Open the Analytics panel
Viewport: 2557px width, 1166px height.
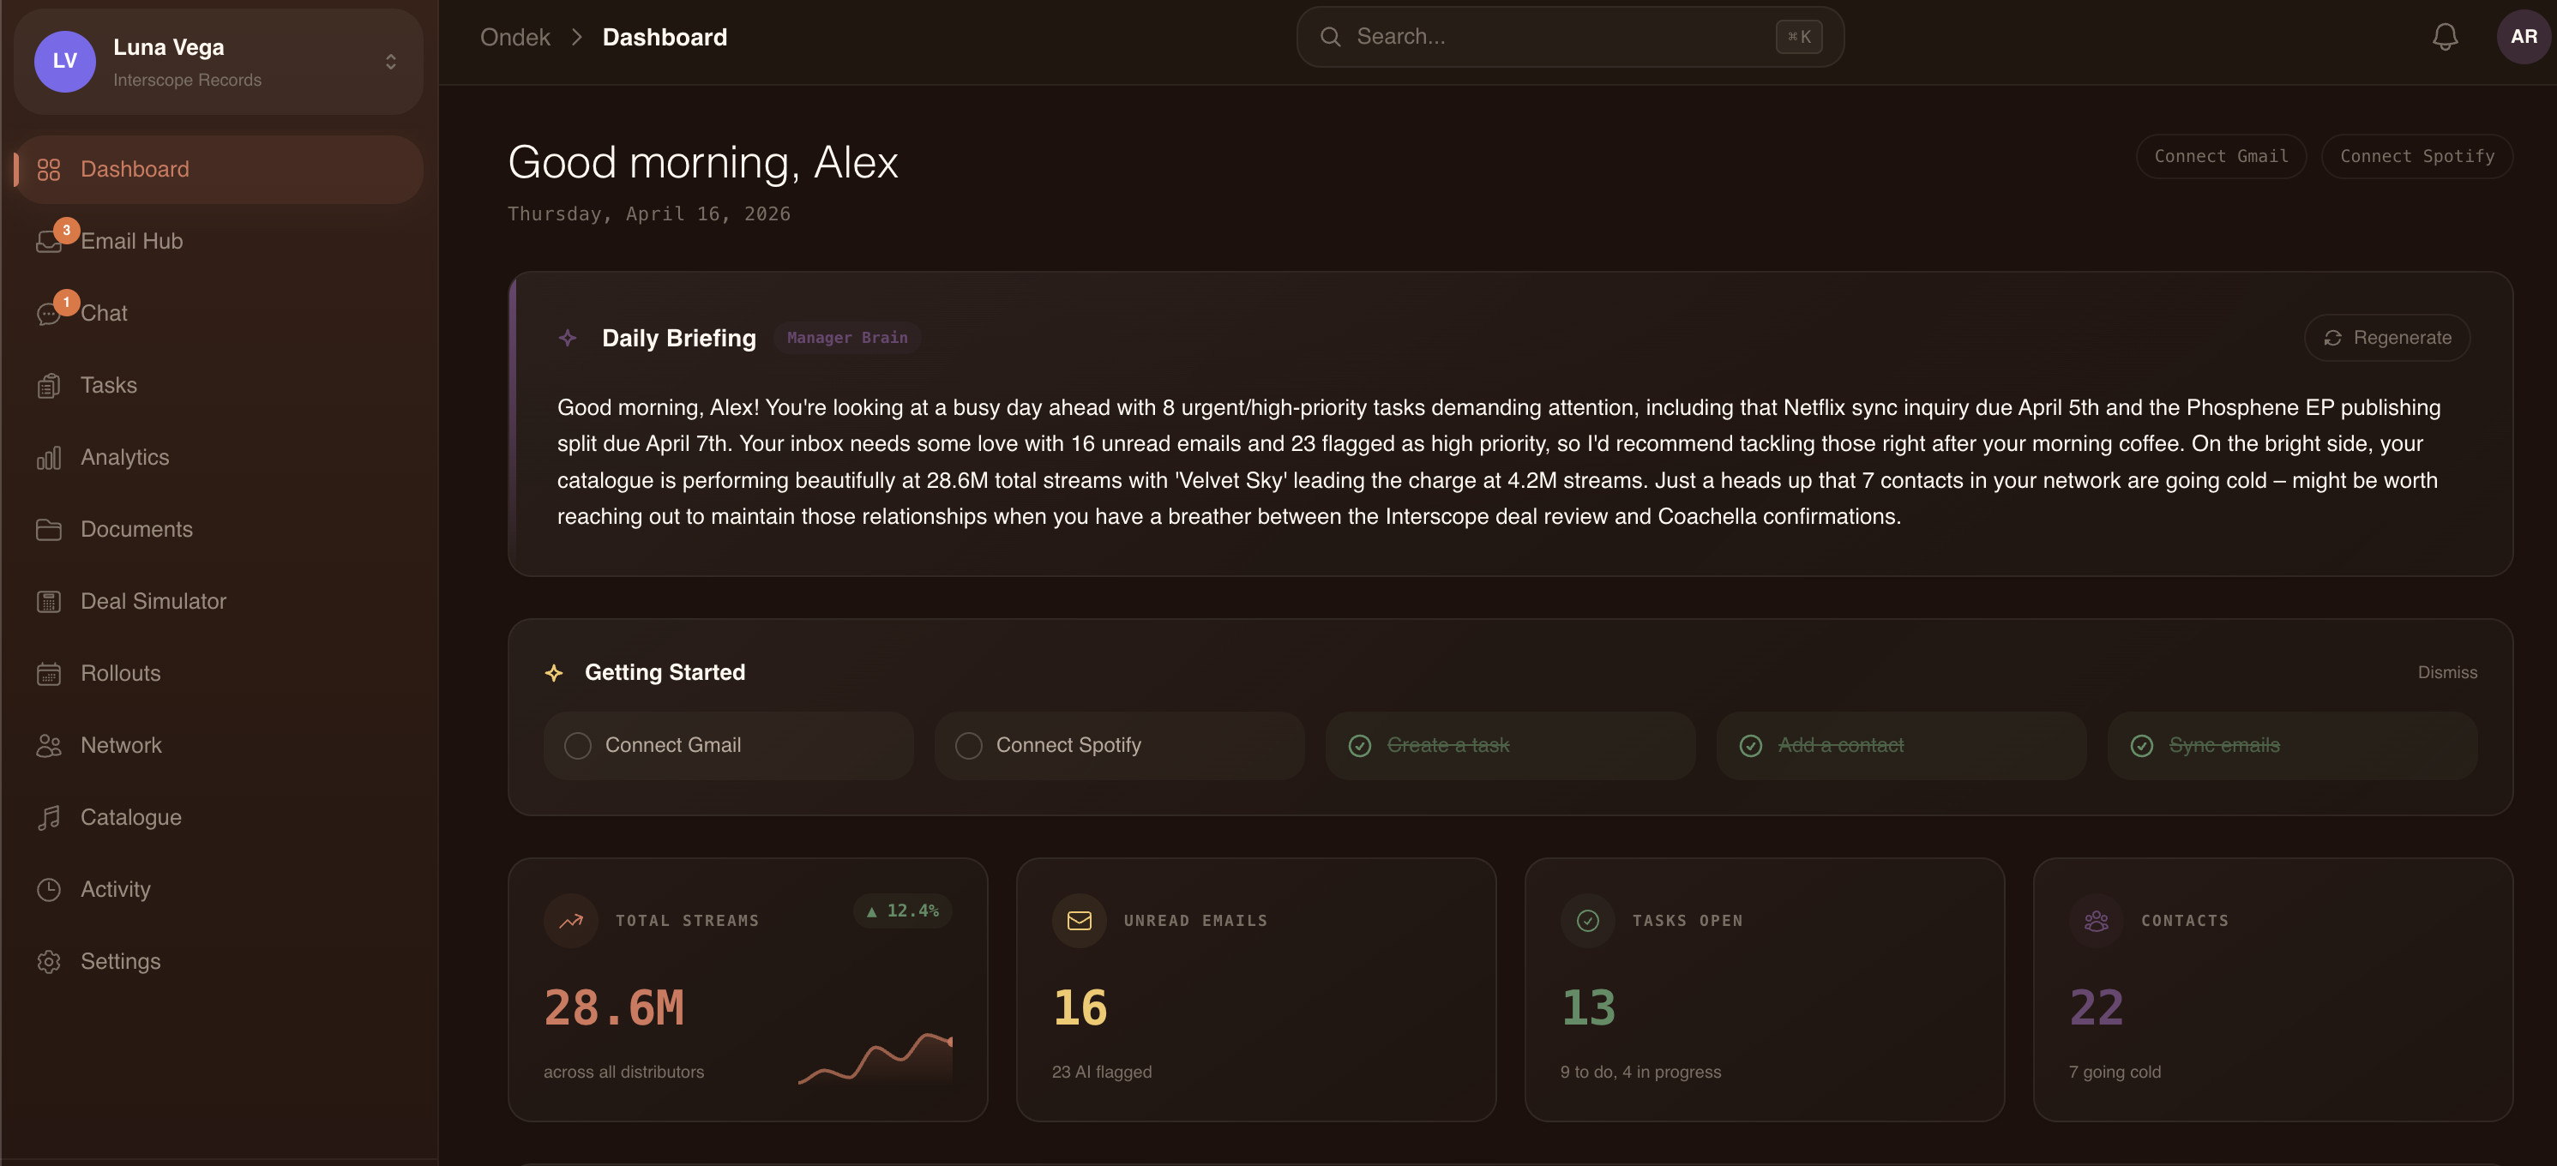[125, 456]
